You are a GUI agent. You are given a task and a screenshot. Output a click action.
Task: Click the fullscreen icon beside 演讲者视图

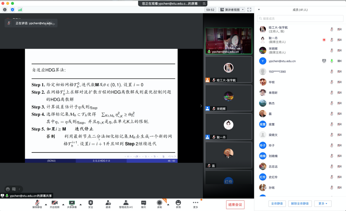pyautogui.click(x=249, y=10)
